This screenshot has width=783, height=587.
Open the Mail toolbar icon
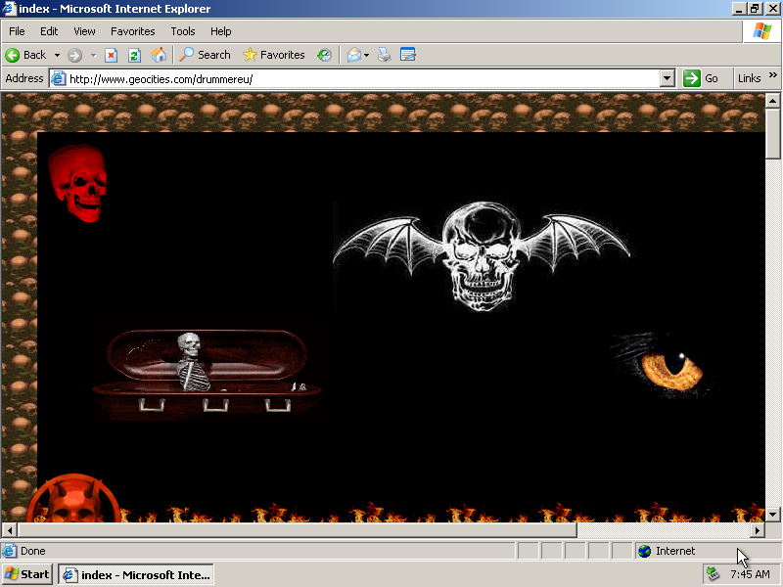[x=354, y=55]
